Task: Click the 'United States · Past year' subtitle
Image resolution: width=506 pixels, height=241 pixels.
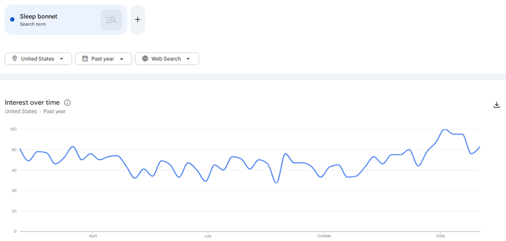Action: tap(35, 111)
